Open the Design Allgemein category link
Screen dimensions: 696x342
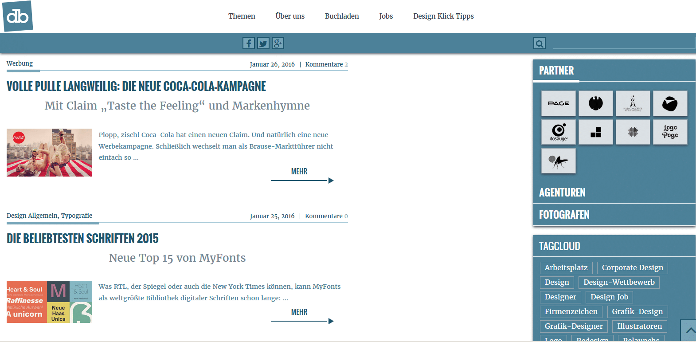pos(32,216)
